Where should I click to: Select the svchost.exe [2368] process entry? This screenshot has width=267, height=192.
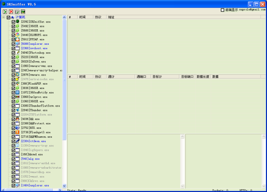click(34, 48)
